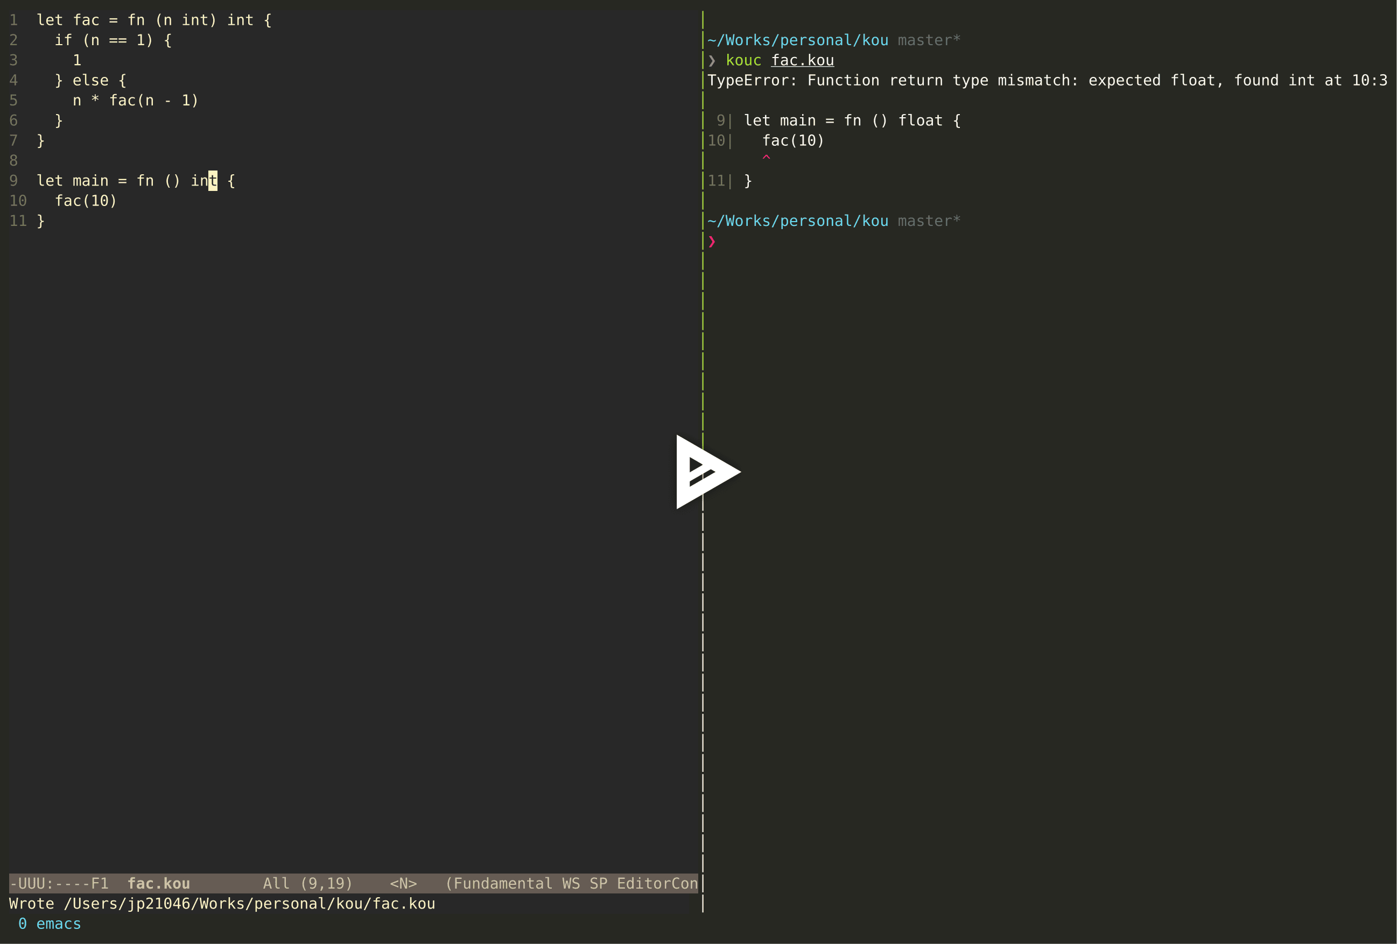Click the pink prompt chevron in terminal
Image resolution: width=1397 pixels, height=944 pixels.
click(712, 243)
